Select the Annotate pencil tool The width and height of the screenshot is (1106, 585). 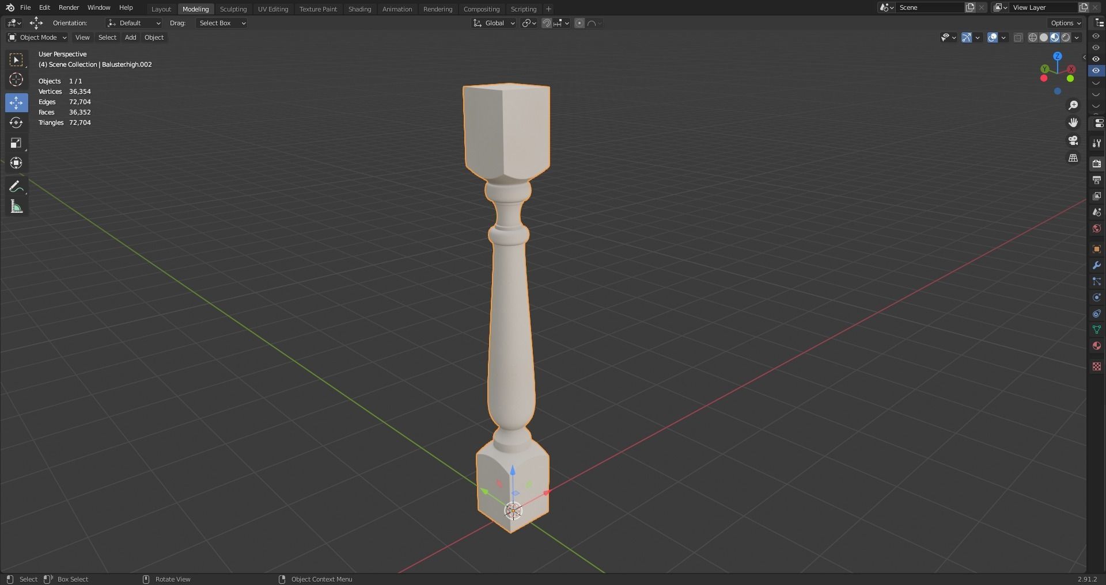(16, 186)
